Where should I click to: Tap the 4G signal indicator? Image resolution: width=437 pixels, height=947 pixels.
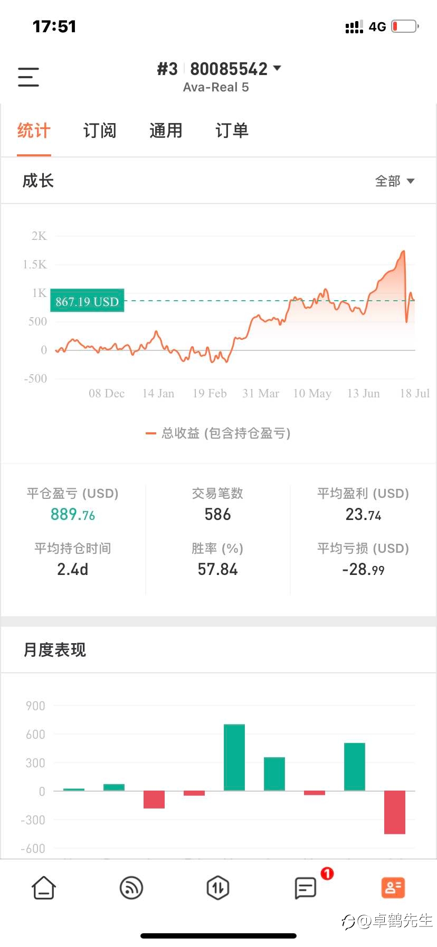pyautogui.click(x=377, y=26)
